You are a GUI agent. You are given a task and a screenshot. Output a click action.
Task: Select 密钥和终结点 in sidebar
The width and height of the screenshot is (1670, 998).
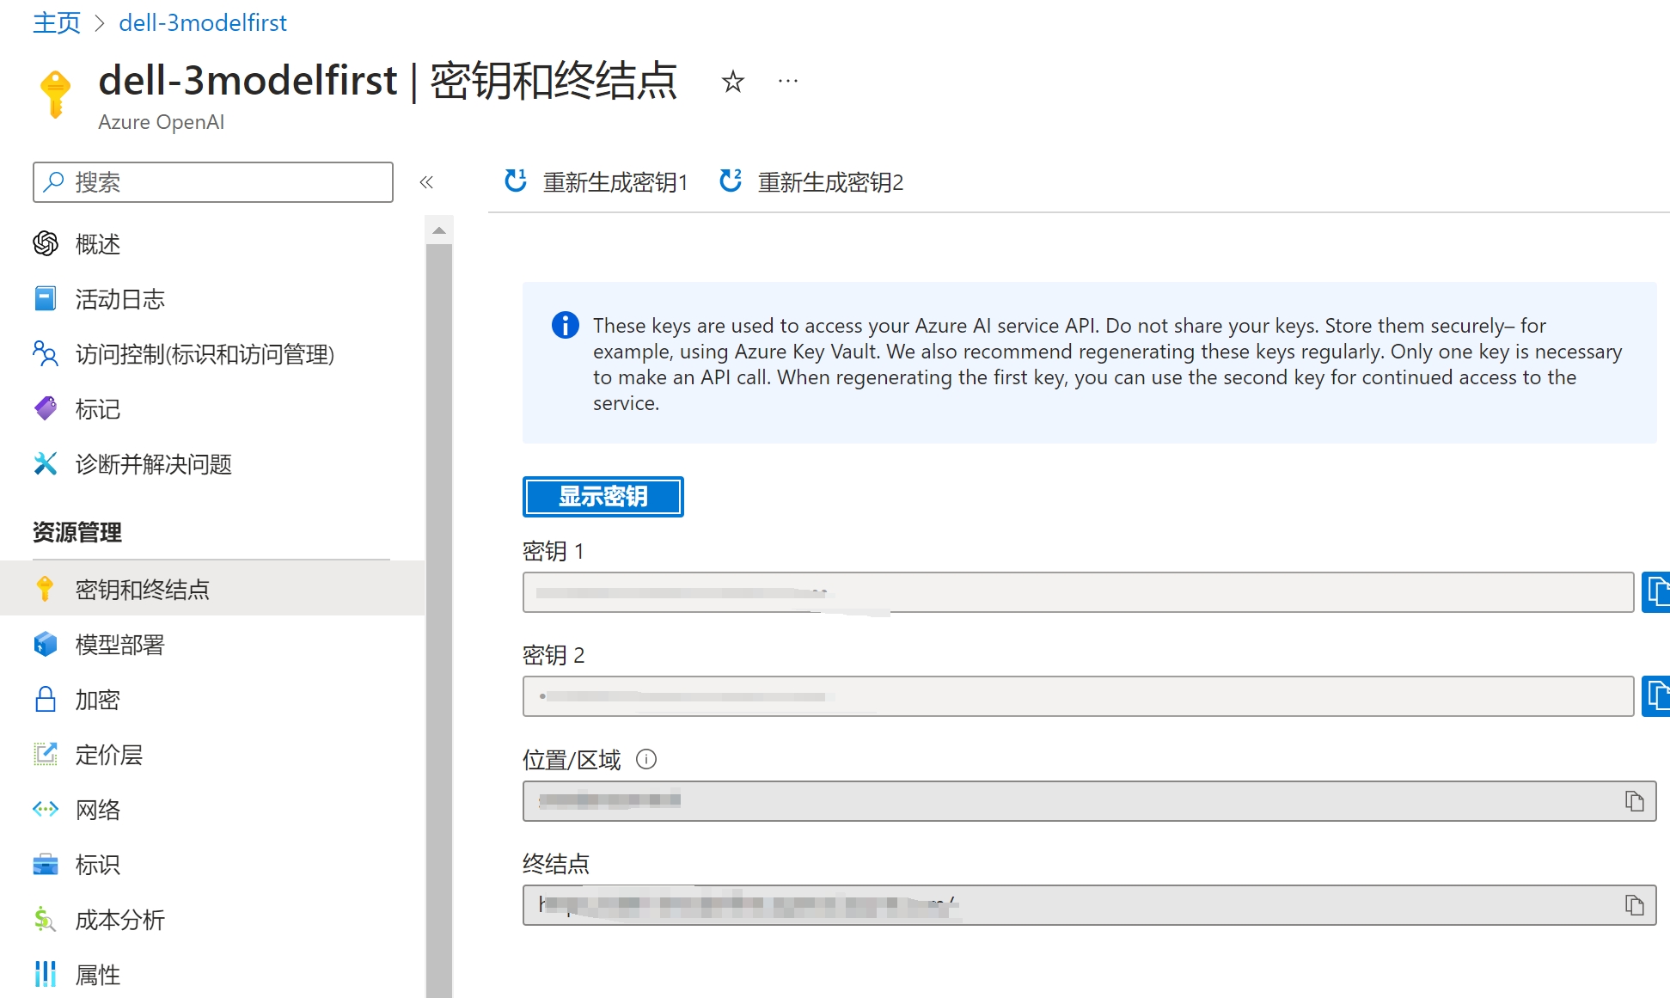coord(213,589)
